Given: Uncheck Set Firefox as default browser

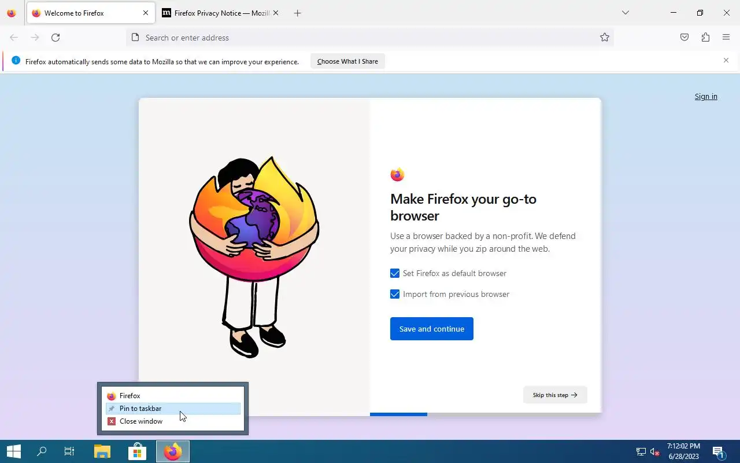Looking at the screenshot, I should click(x=395, y=273).
